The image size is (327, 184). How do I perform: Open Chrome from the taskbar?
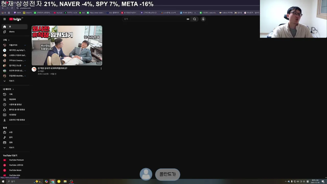coord(53,181)
